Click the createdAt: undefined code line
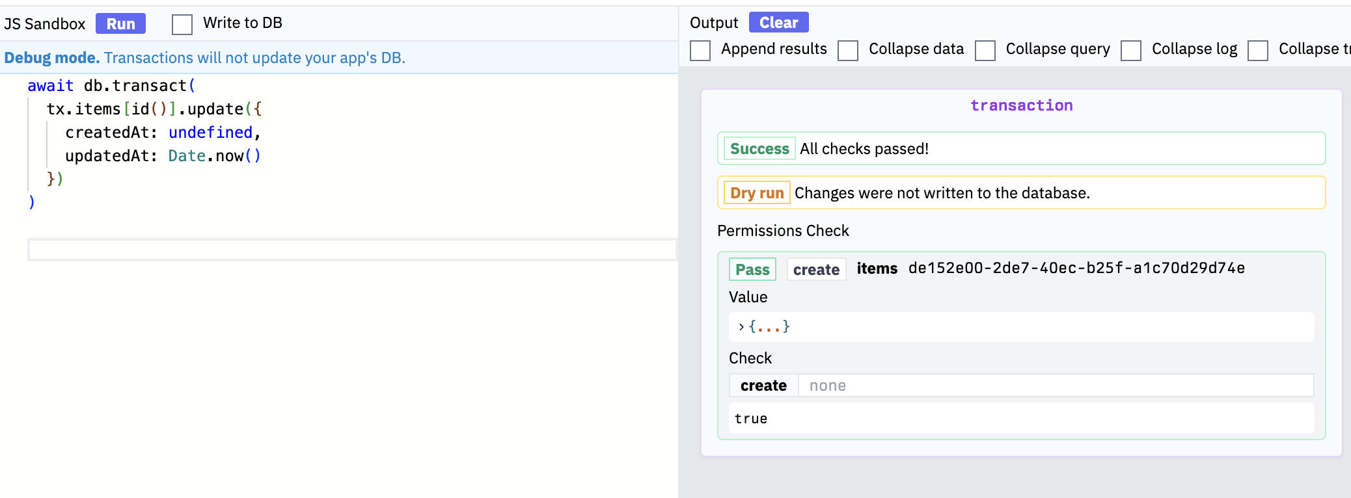The height and width of the screenshot is (498, 1351). point(163,132)
